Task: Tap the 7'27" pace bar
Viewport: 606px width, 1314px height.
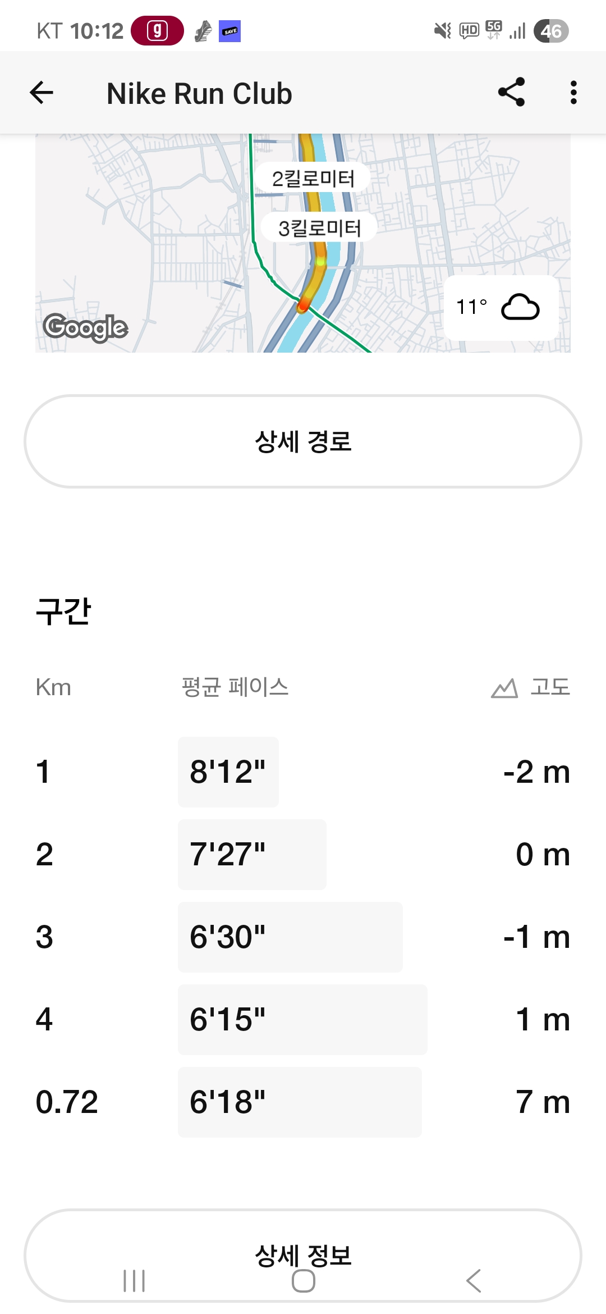Action: click(x=252, y=855)
